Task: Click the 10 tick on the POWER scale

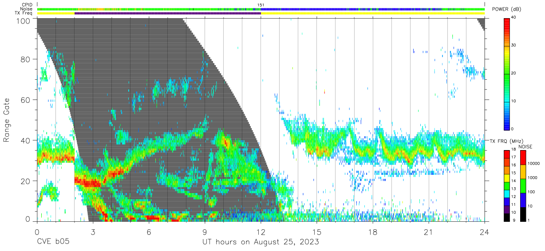Action: tap(514, 101)
